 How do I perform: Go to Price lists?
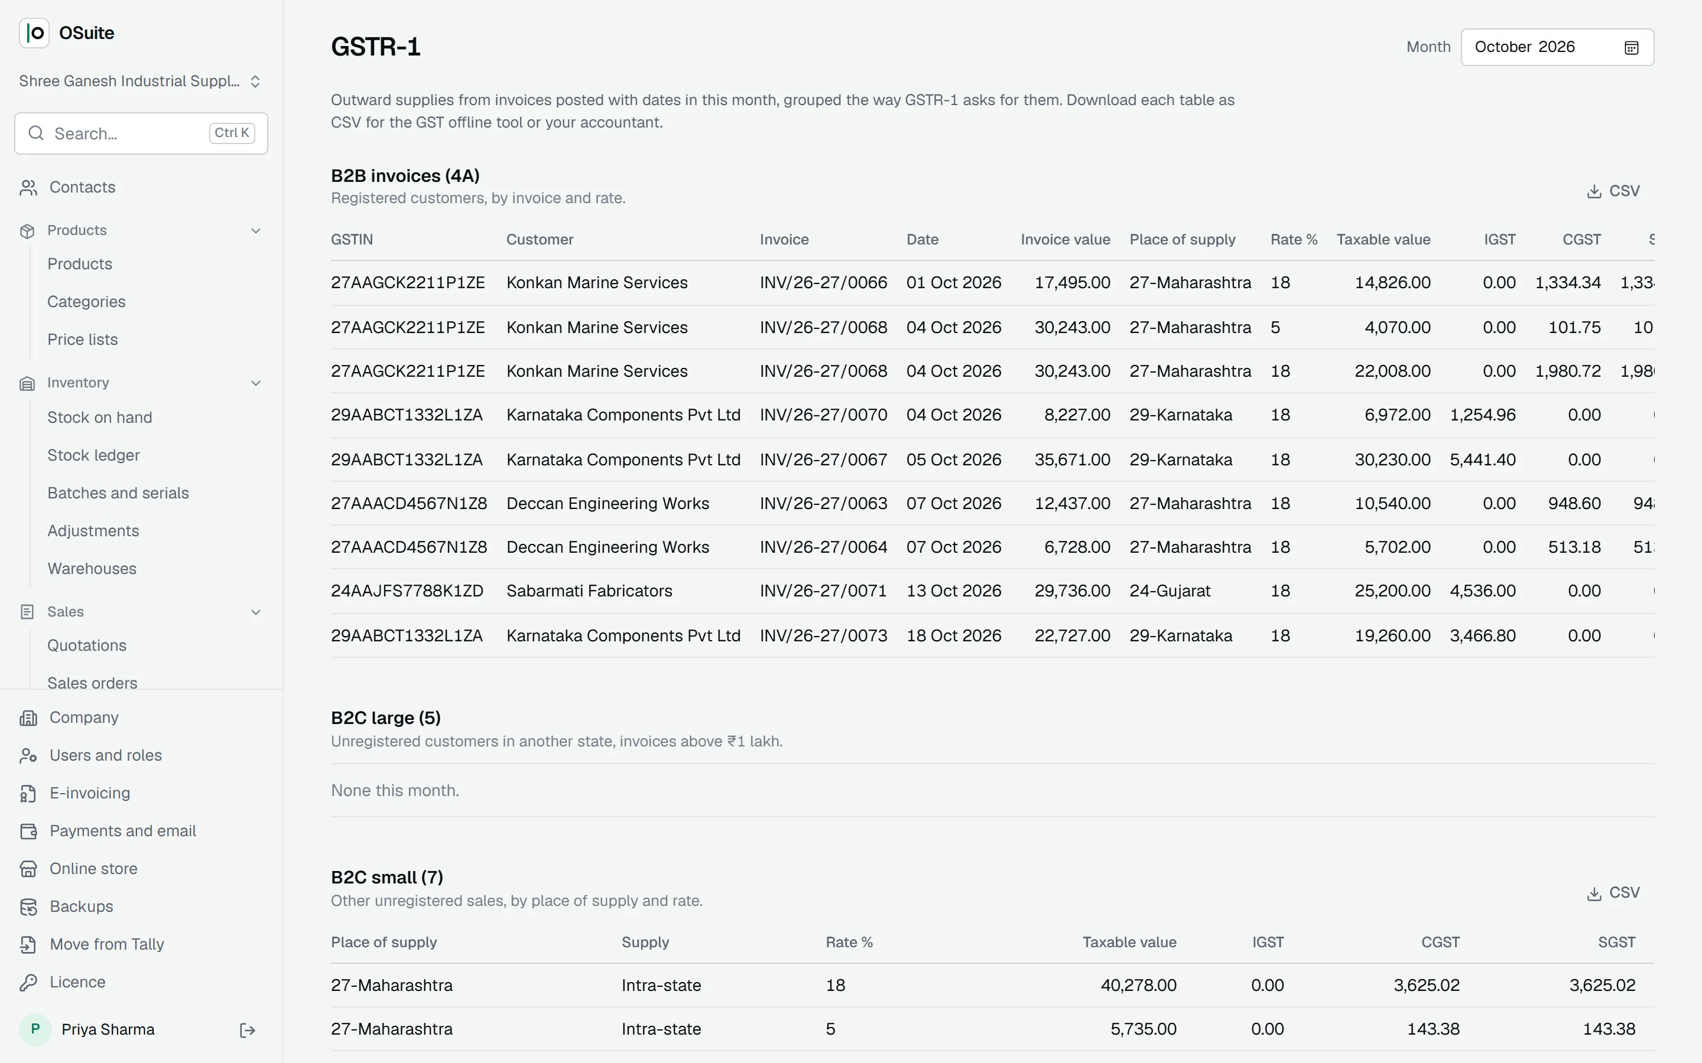click(x=82, y=340)
